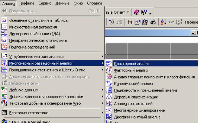The image size is (198, 123).
Task: Click the Непараметрическая статистика icon
Action: pyautogui.click(x=4, y=40)
